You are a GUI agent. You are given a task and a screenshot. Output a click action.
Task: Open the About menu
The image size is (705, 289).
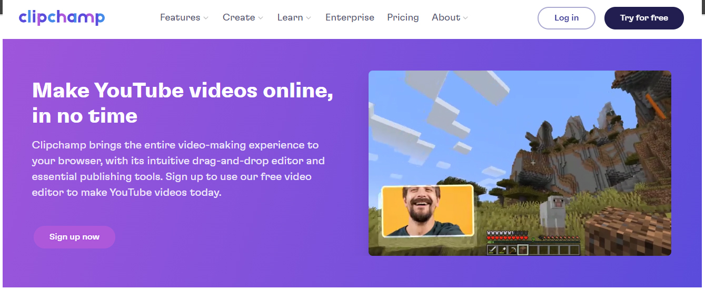(x=446, y=17)
